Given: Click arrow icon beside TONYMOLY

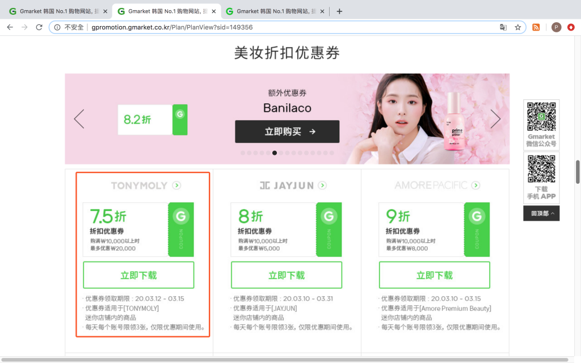Looking at the screenshot, I should point(177,185).
